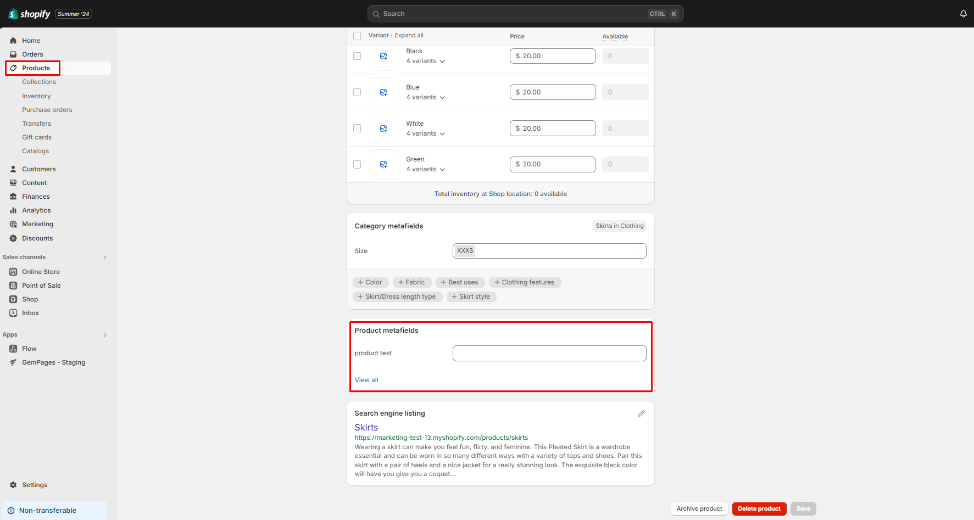974x520 pixels.
Task: Open the Inventory menu item
Action: pyautogui.click(x=36, y=96)
